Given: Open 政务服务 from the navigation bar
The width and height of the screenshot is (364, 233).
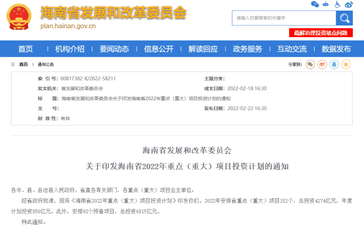Looking at the screenshot, I should (x=248, y=49).
